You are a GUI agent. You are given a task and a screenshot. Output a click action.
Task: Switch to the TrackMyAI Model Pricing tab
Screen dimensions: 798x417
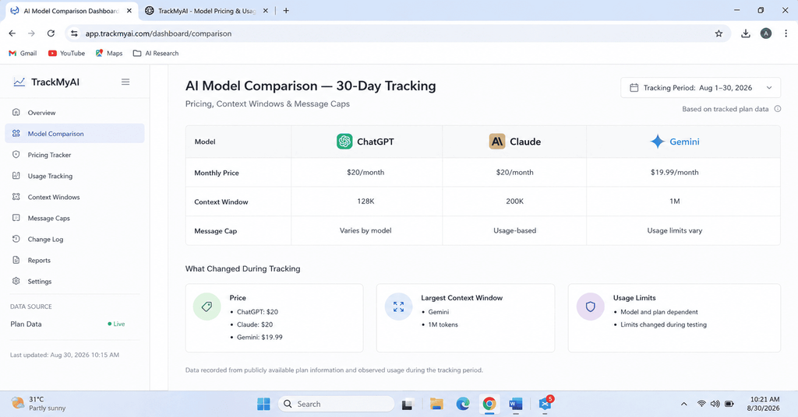(207, 11)
